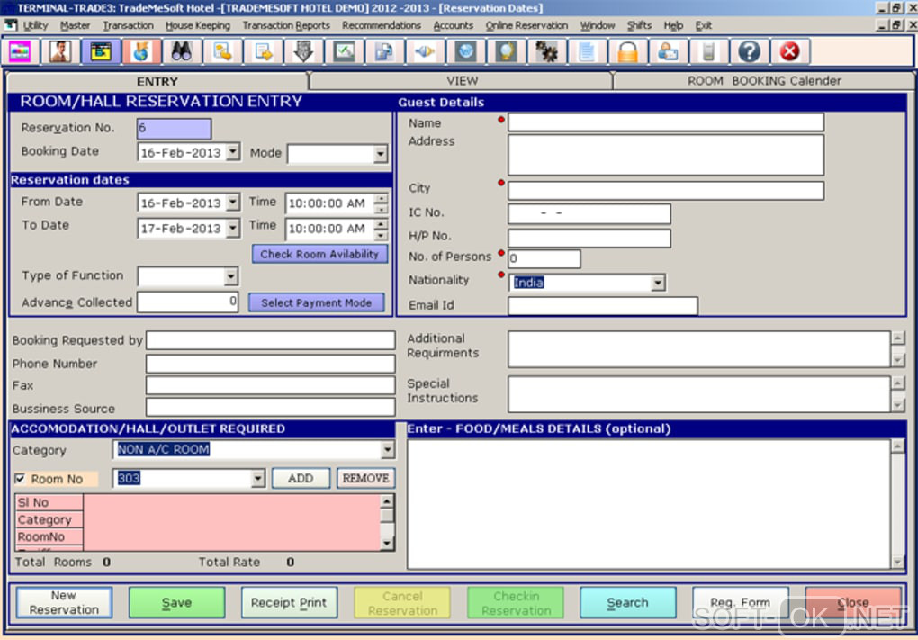Click the copy documents toolbar icon
This screenshot has width=918, height=640.
click(384, 52)
